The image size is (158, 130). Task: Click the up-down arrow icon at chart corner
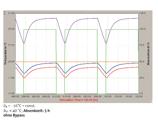(x=5, y=13)
